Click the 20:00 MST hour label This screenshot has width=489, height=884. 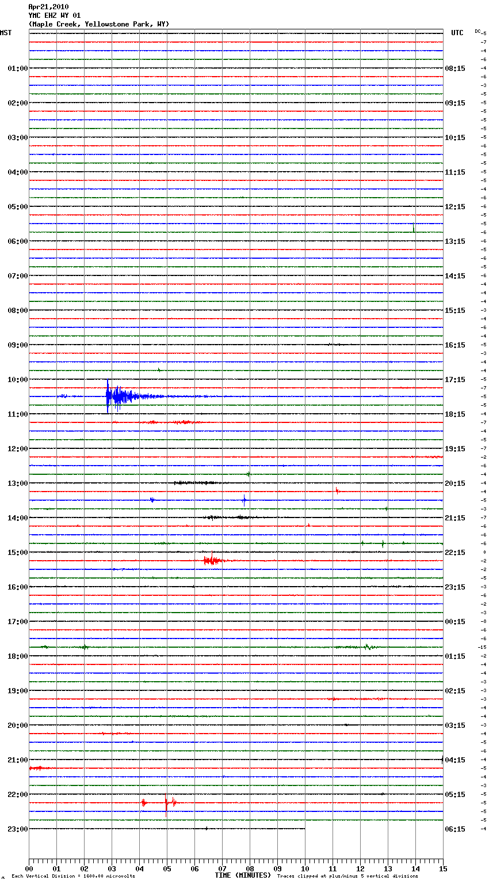tap(18, 726)
